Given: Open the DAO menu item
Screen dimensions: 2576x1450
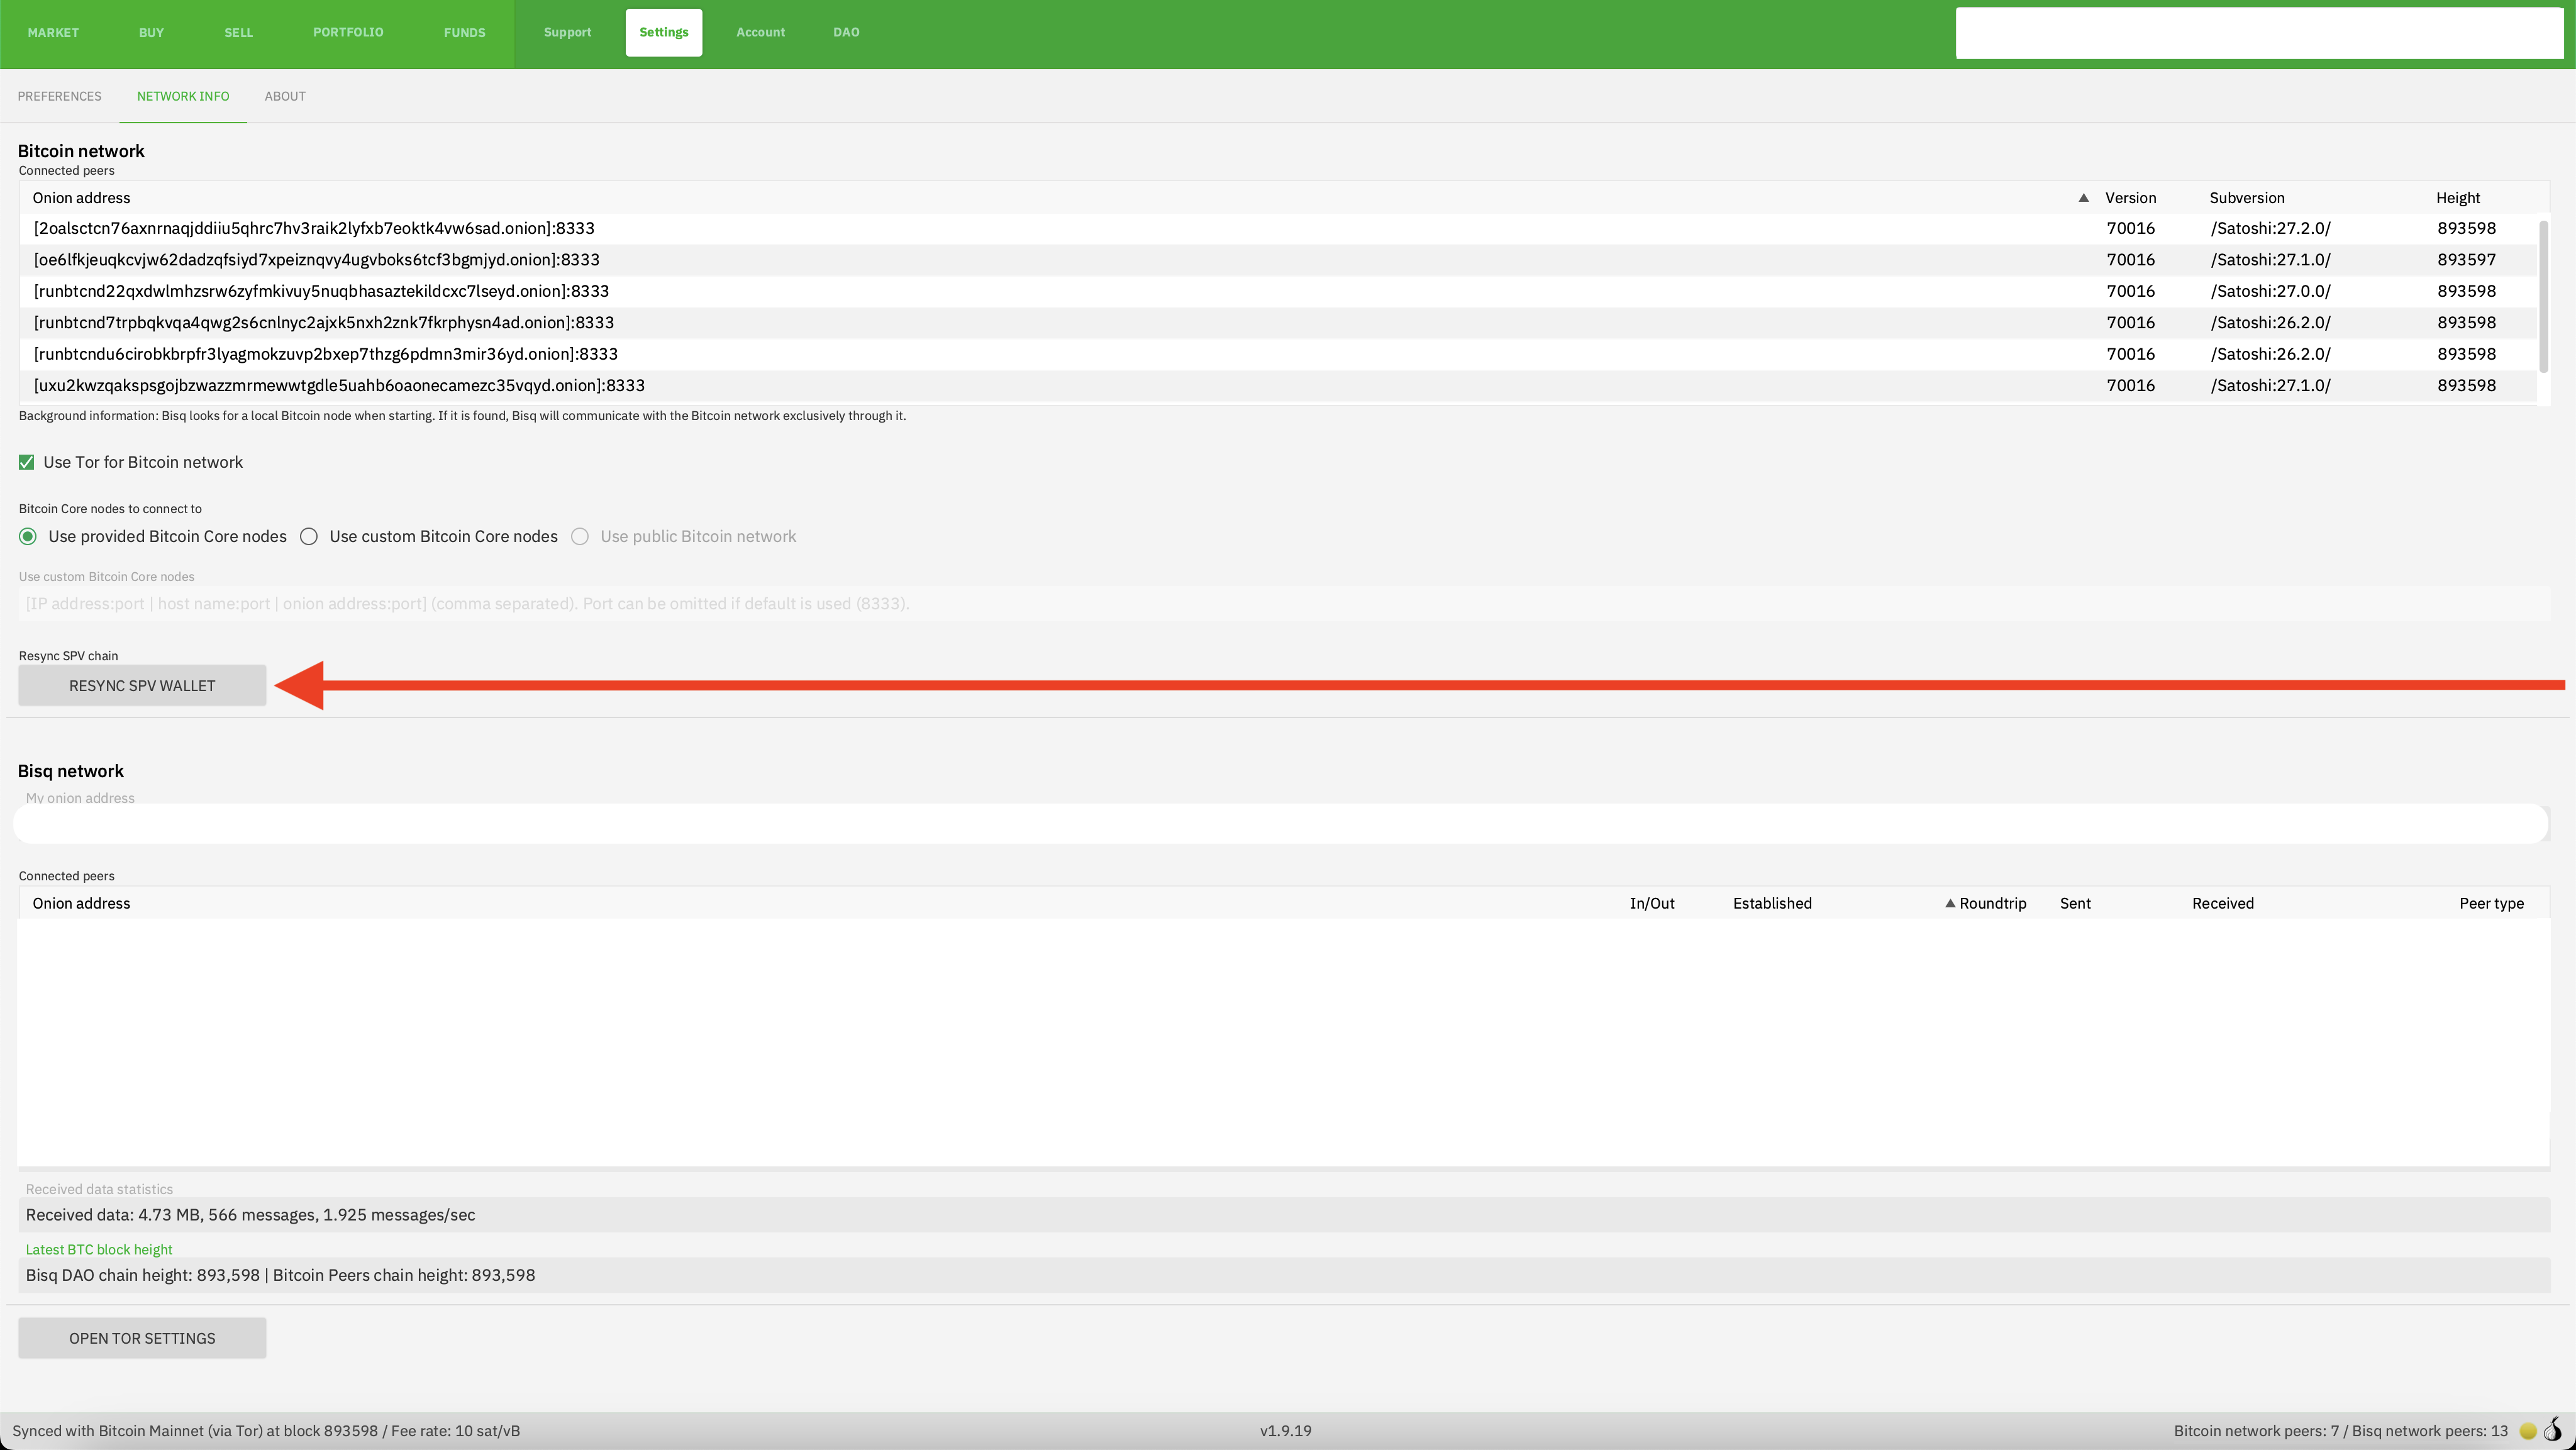Looking at the screenshot, I should pos(846,32).
